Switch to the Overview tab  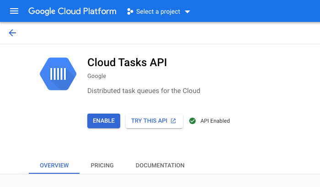click(x=54, y=165)
